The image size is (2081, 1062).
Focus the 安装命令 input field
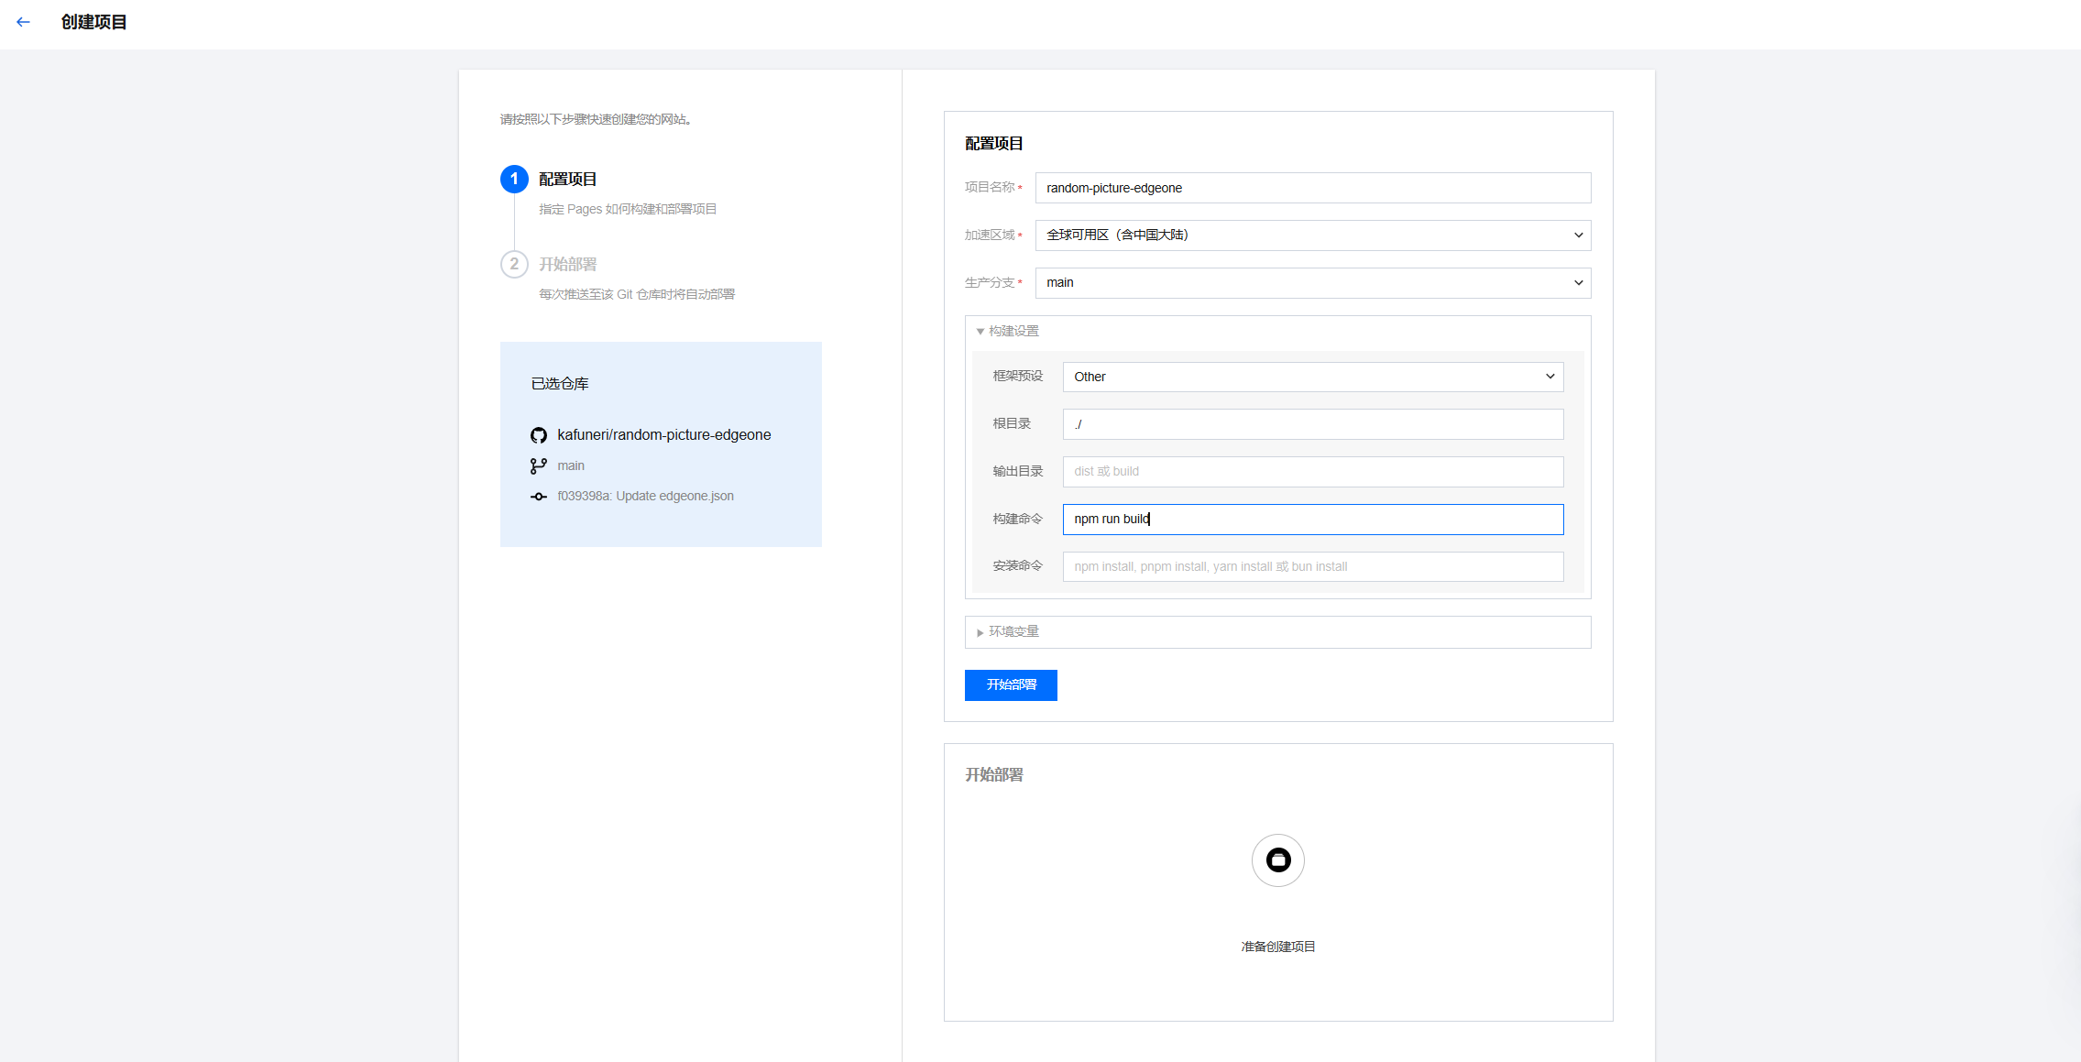1312,567
